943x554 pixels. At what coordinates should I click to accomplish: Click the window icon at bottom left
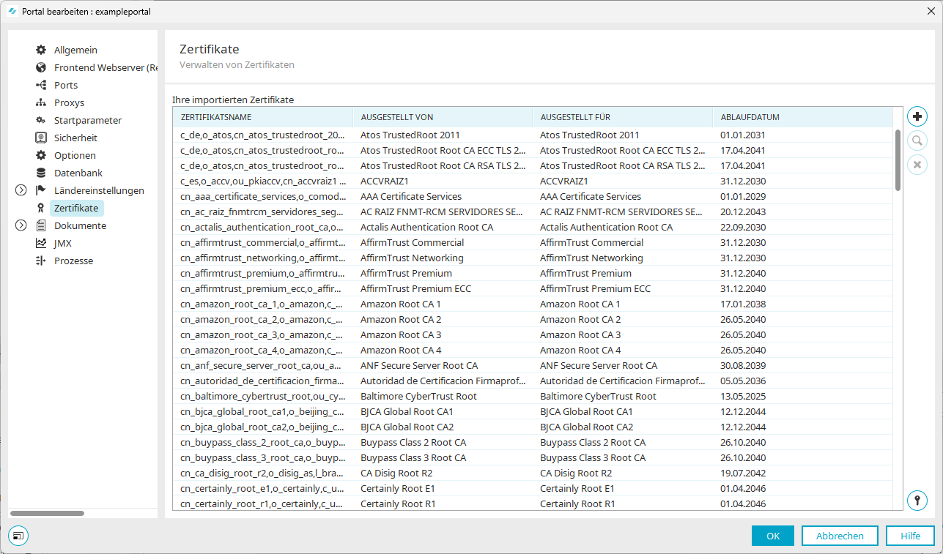19,536
